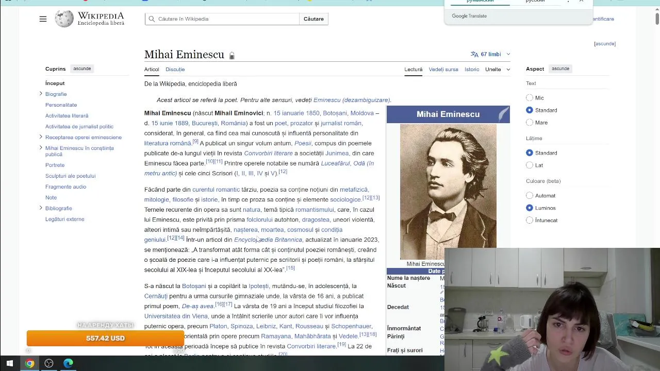The width and height of the screenshot is (660, 371).
Task: Open the Cernăuți link
Action: (156, 296)
